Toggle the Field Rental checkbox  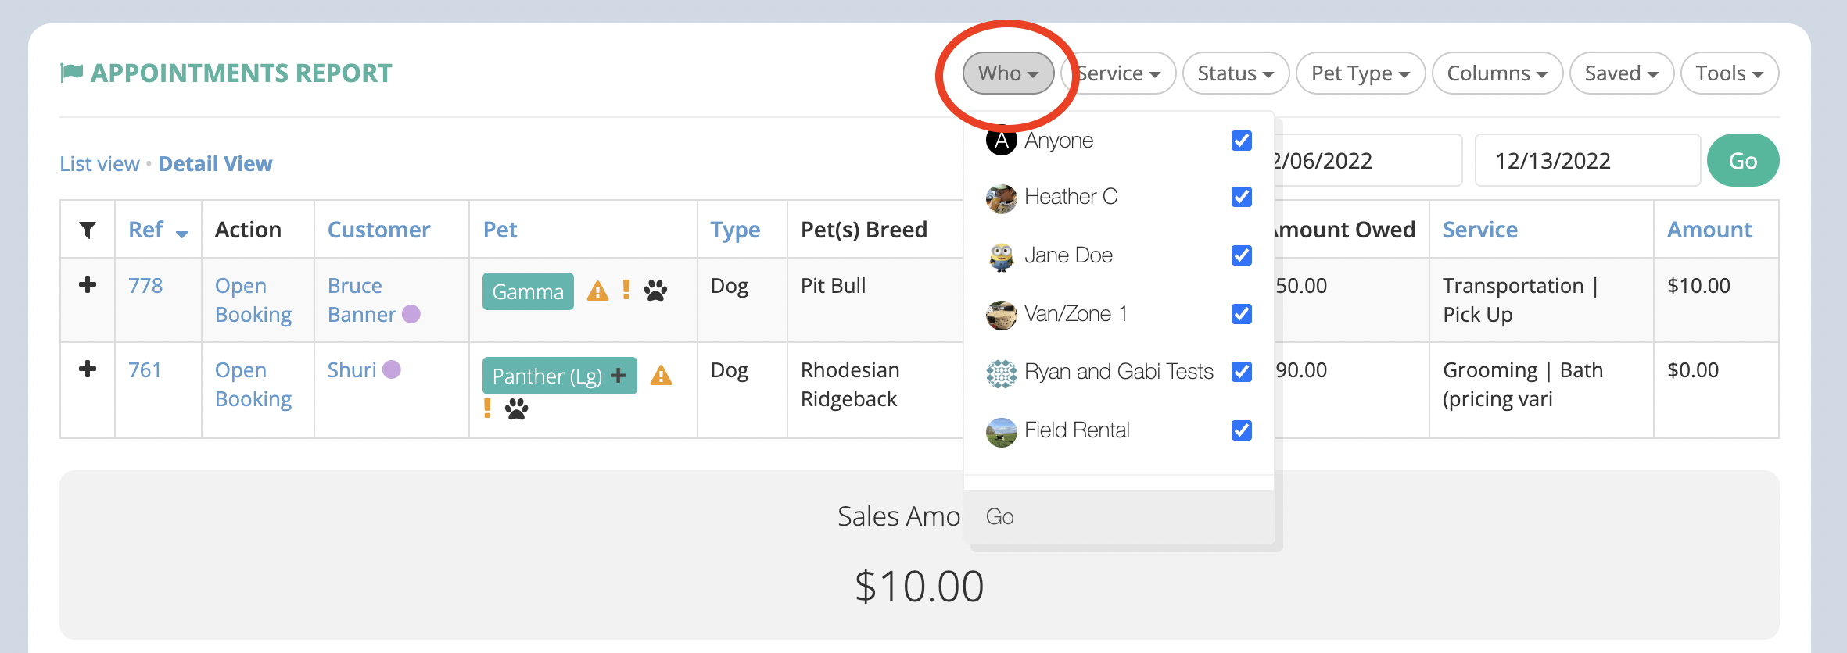tap(1242, 430)
